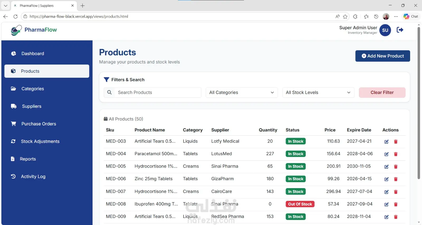Click the logout icon beside the SU avatar

point(400,30)
